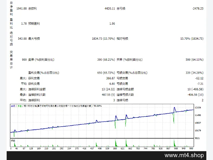This screenshot has width=213, height=160.
Task: Click the consecutive wins value 13 (24.32)
Action: tap(108, 89)
